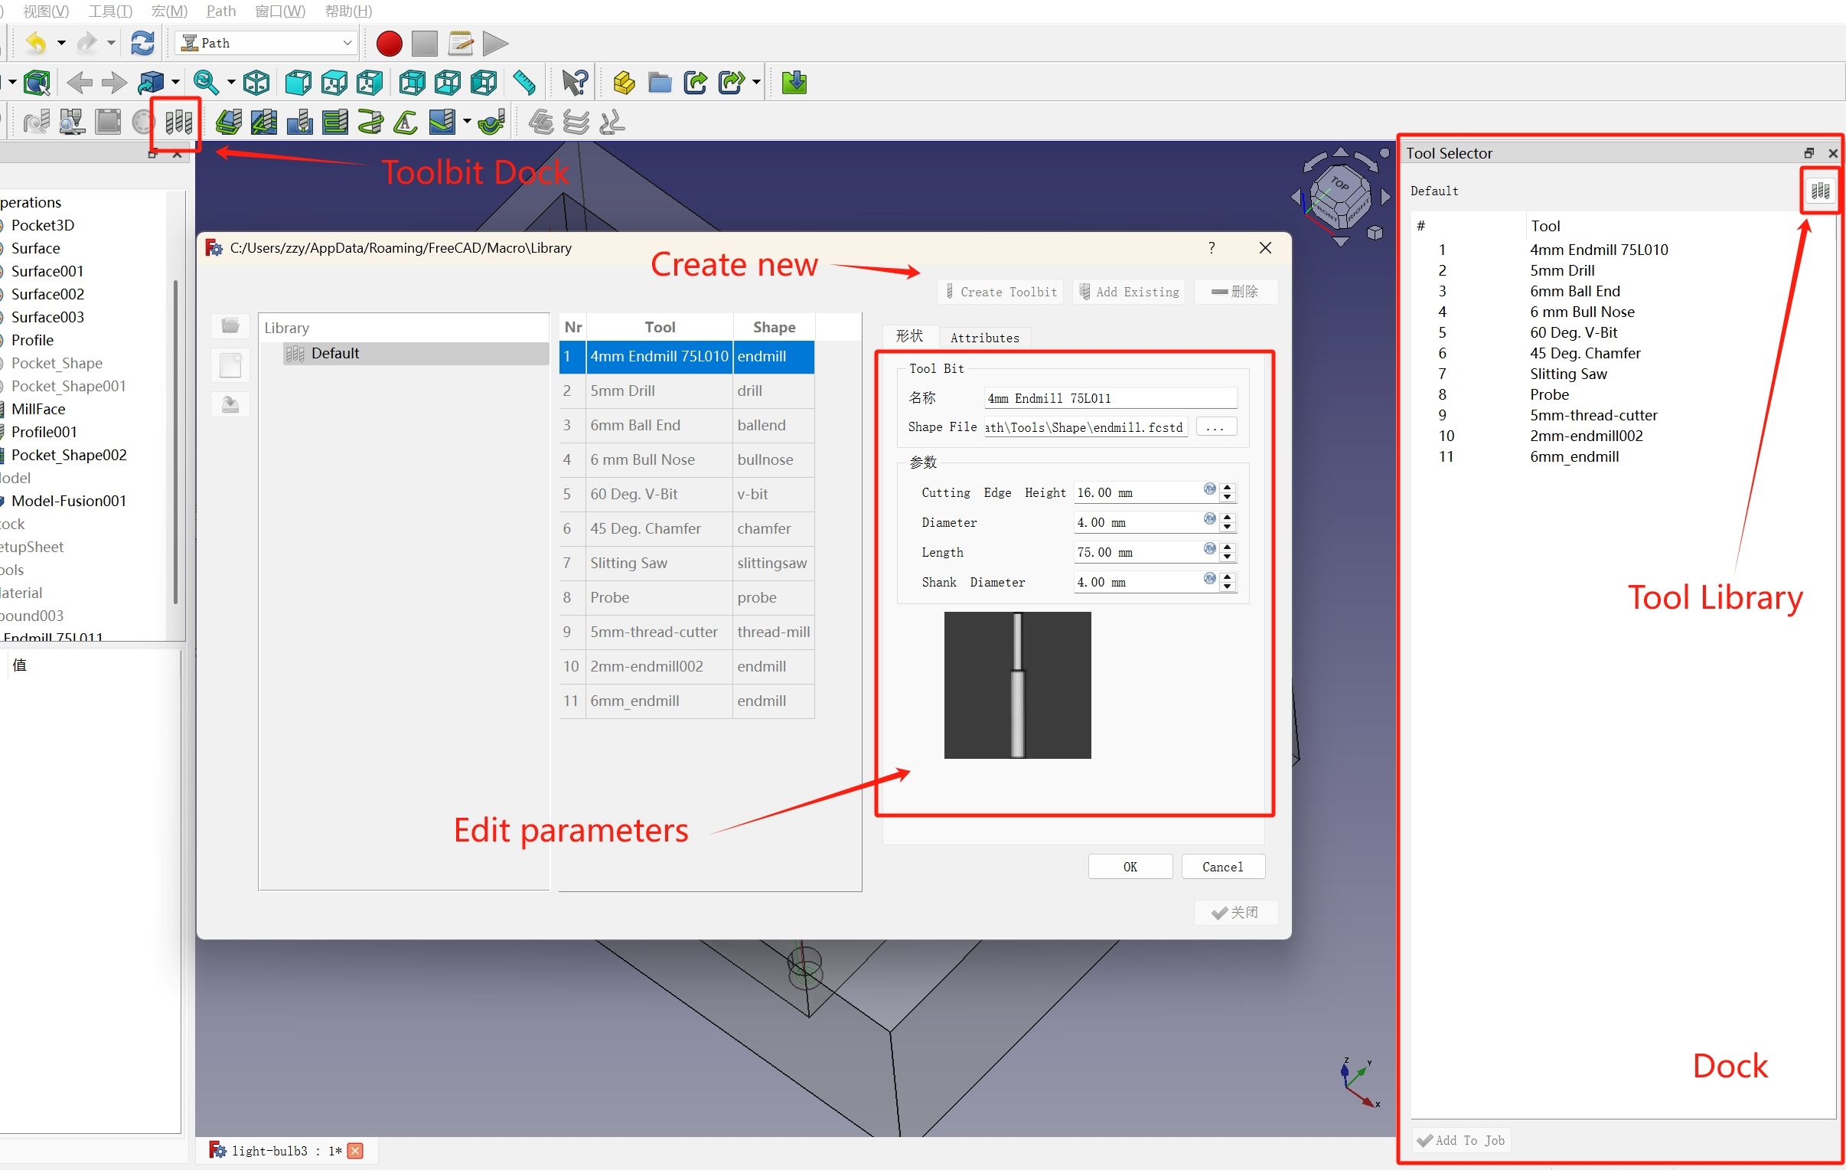Screen dimensions: 1846x1170
Task: Click the bounding box selection icon
Action: (x=36, y=82)
